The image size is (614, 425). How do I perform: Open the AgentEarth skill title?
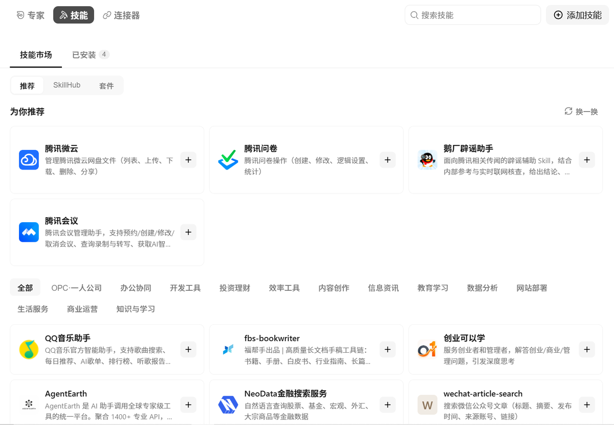click(x=66, y=393)
